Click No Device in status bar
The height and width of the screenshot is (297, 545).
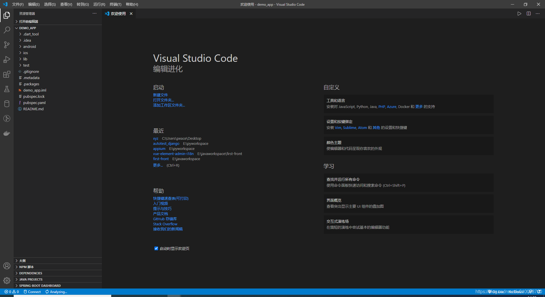point(516,292)
